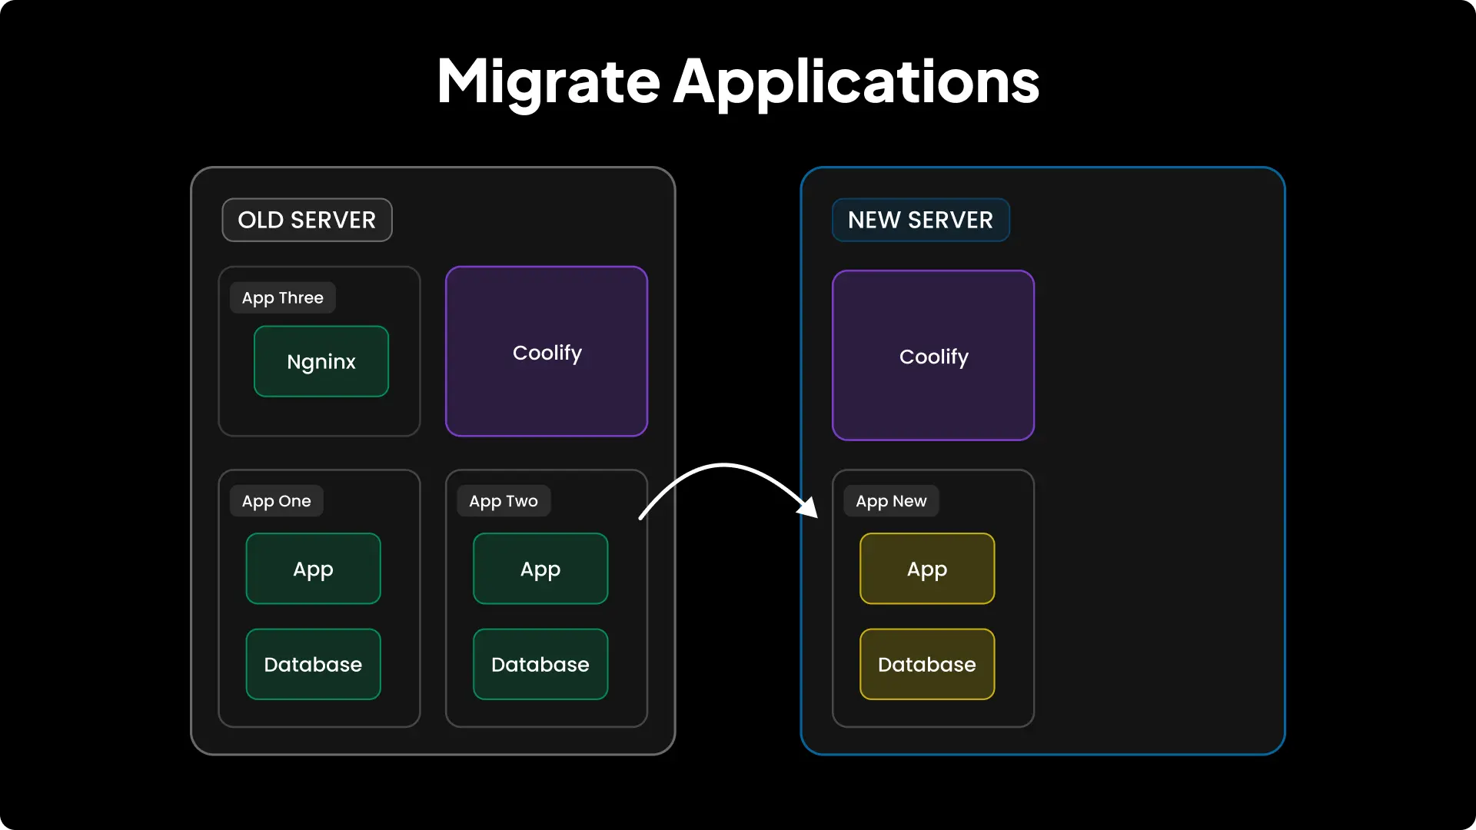1476x830 pixels.
Task: Select the NEW SERVER label
Action: [920, 220]
